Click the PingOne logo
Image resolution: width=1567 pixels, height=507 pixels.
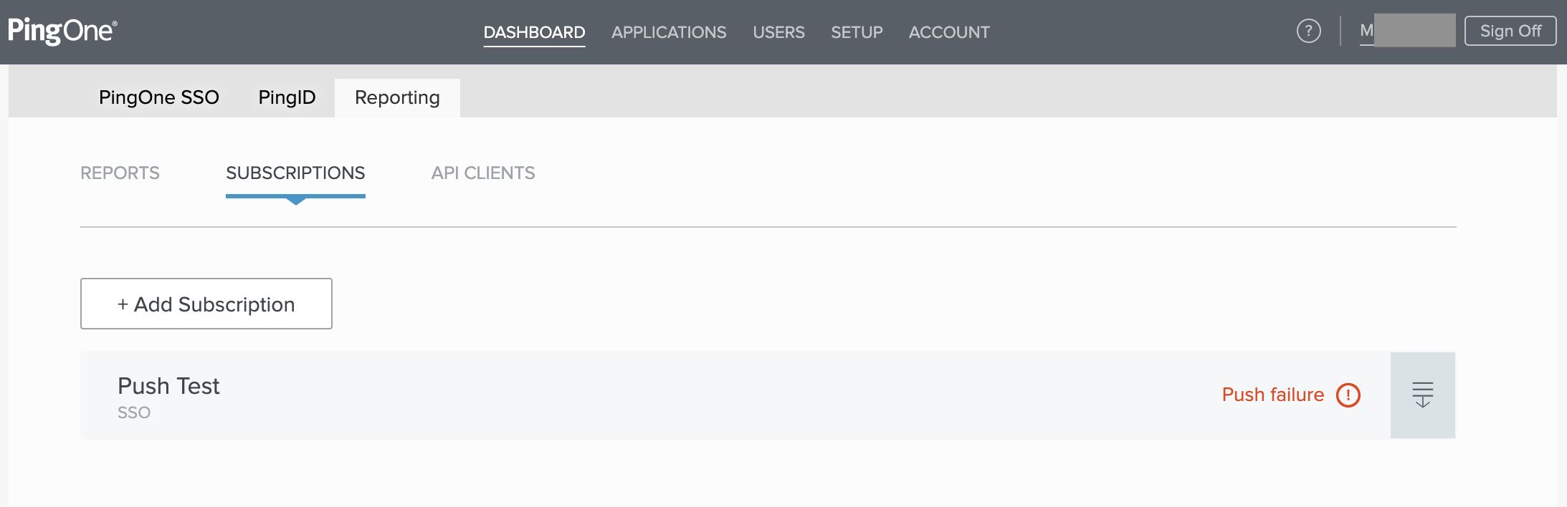(x=62, y=32)
